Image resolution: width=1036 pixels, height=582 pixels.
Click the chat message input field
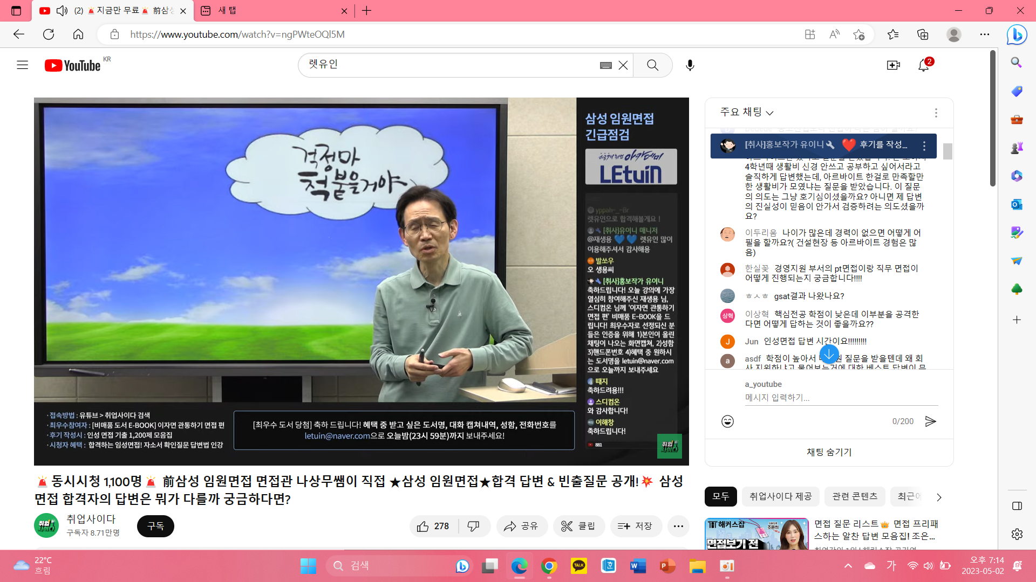pos(841,398)
